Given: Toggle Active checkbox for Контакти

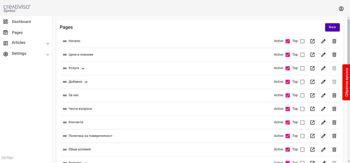Looking at the screenshot, I should tap(288, 122).
